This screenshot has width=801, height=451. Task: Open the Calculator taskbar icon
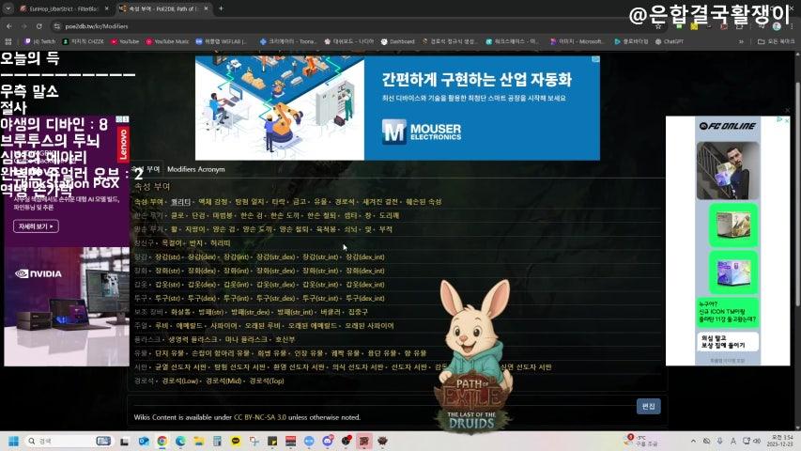click(217, 441)
